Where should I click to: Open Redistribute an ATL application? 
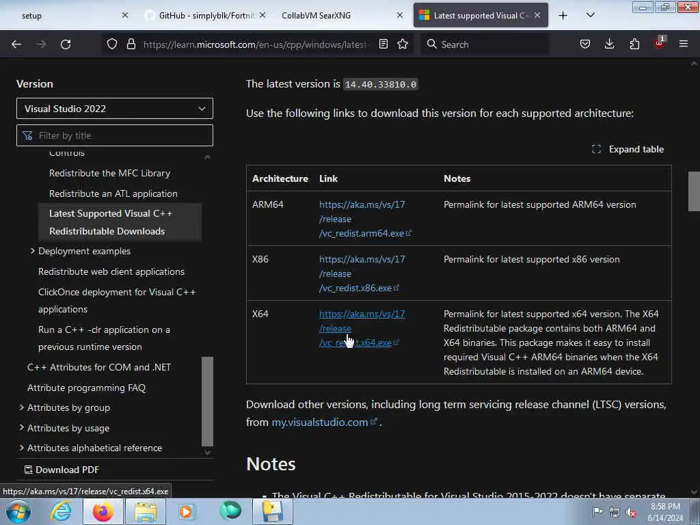[x=113, y=193]
